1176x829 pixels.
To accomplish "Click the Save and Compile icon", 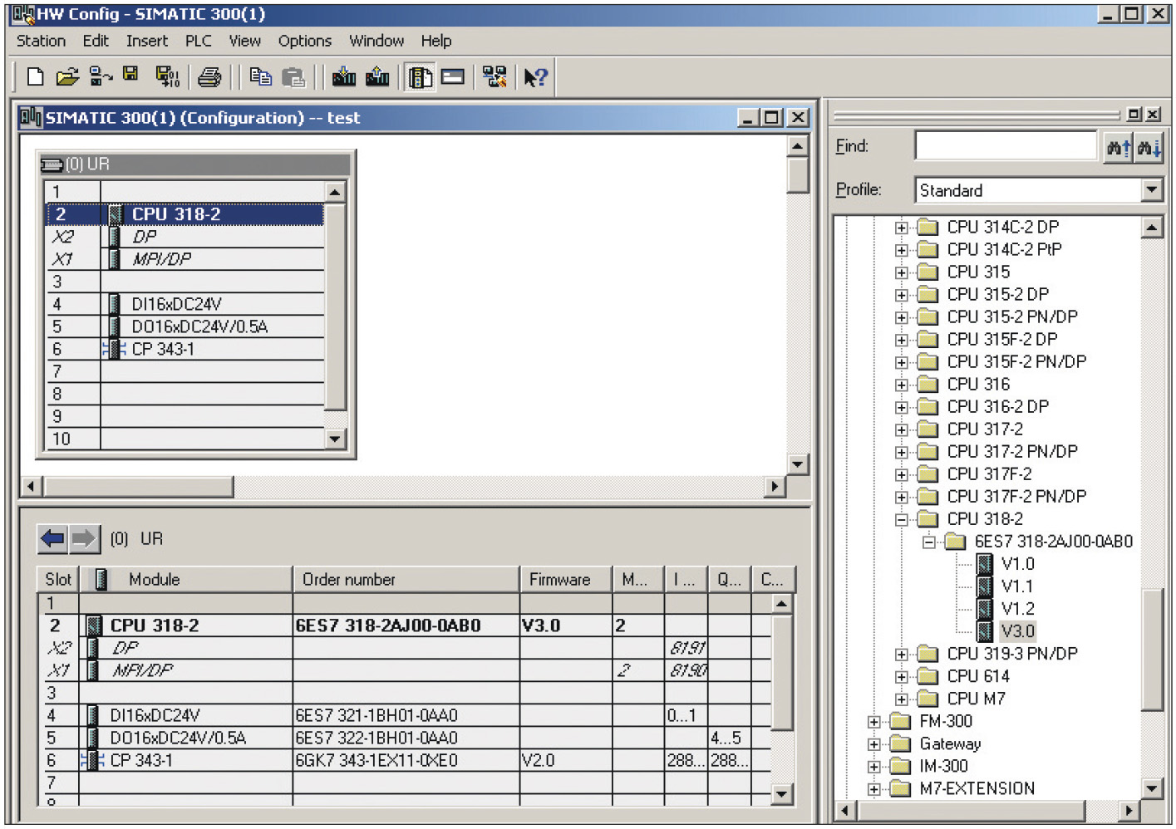I will click(x=167, y=77).
